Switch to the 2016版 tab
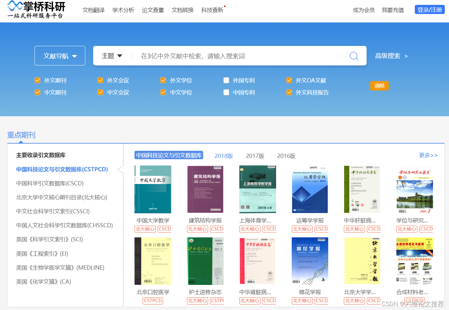Image resolution: width=449 pixels, height=310 pixels. point(286,156)
